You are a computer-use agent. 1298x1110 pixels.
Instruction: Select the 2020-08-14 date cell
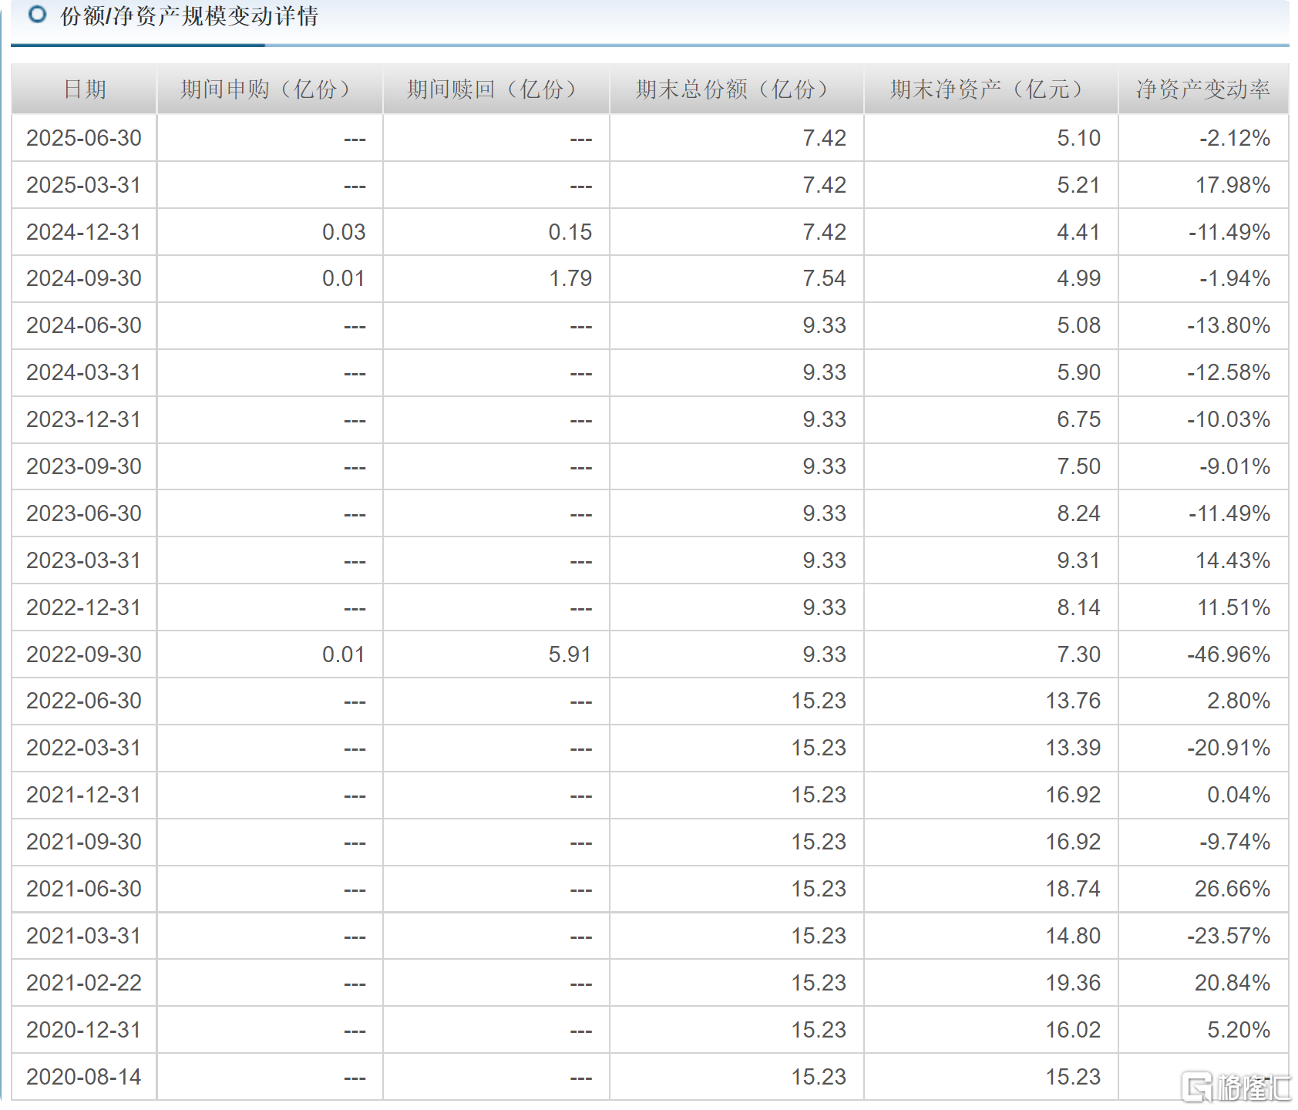(x=84, y=1077)
